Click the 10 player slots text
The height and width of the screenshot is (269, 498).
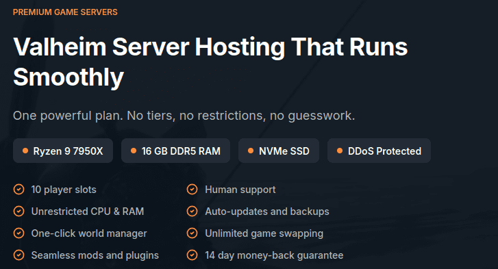tap(64, 190)
